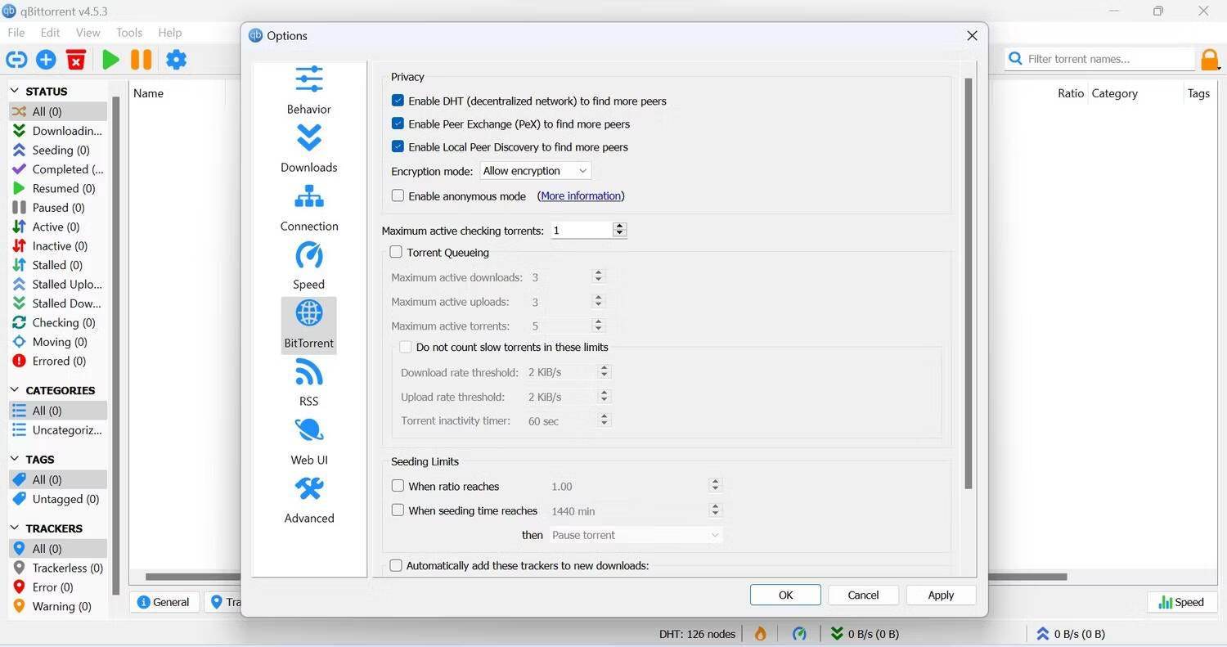Screen dimensions: 1227x647
Task: Click the resume all torrents icon
Action: click(110, 59)
